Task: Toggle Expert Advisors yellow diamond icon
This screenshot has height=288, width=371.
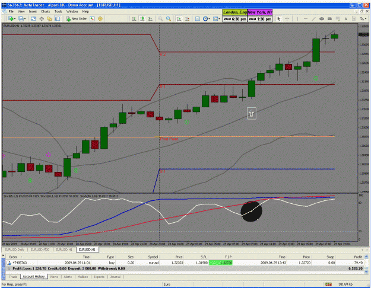Action: pyautogui.click(x=100, y=18)
